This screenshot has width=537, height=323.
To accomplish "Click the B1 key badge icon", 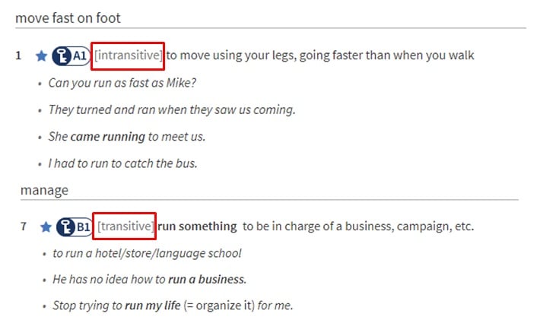I will pyautogui.click(x=76, y=226).
